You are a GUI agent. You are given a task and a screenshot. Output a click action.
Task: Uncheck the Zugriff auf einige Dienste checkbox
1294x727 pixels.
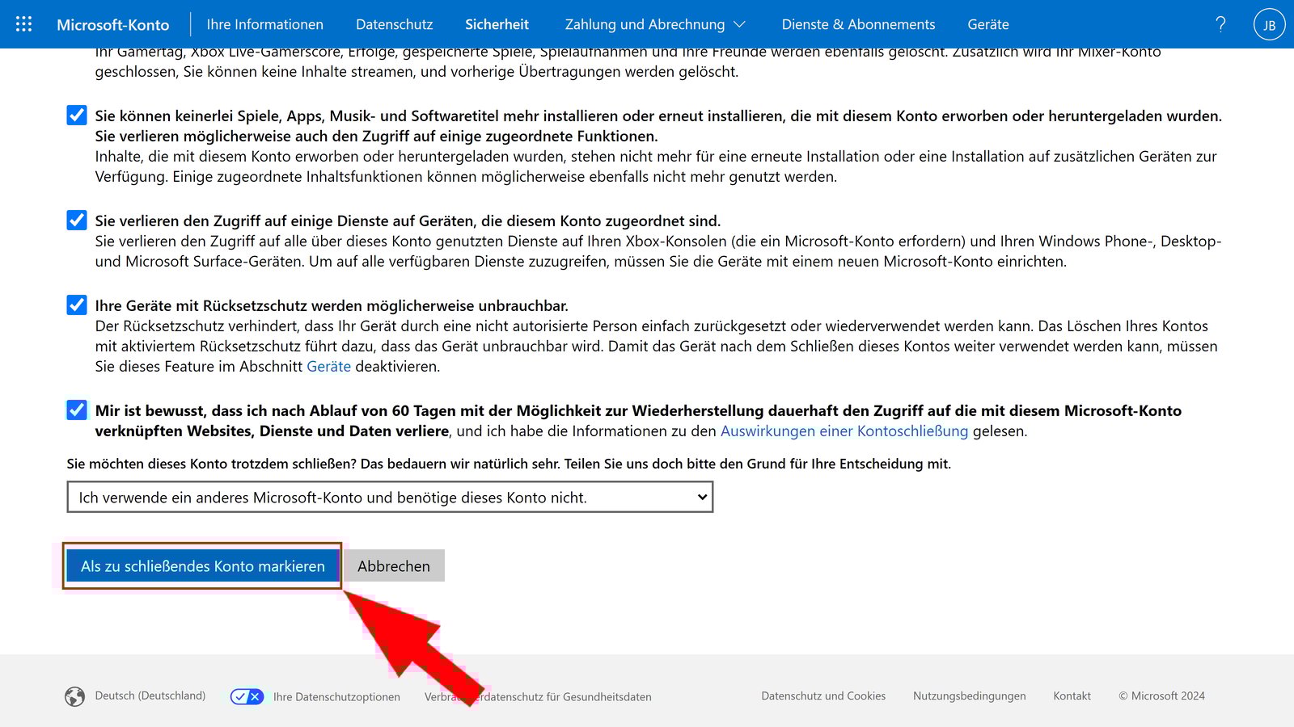[76, 221]
